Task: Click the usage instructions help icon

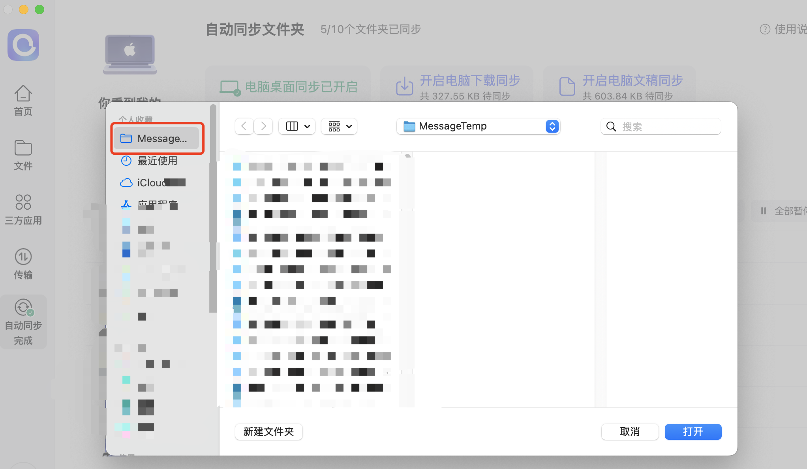Action: [765, 29]
